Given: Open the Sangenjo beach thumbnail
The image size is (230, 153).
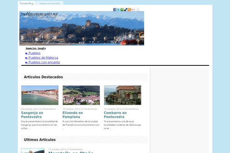Looking at the screenshot, I should click(x=40, y=95).
